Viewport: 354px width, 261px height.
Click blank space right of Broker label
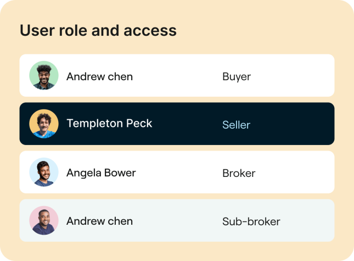[x=296, y=173]
